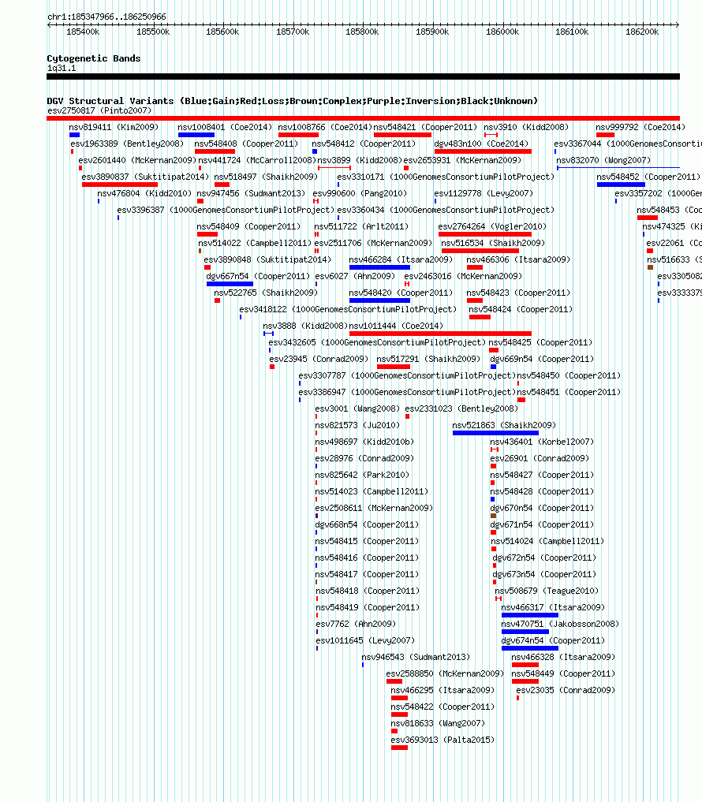The image size is (702, 802).
Task: Click esv6027 (Ahn2009) label
Action: pyautogui.click(x=356, y=276)
